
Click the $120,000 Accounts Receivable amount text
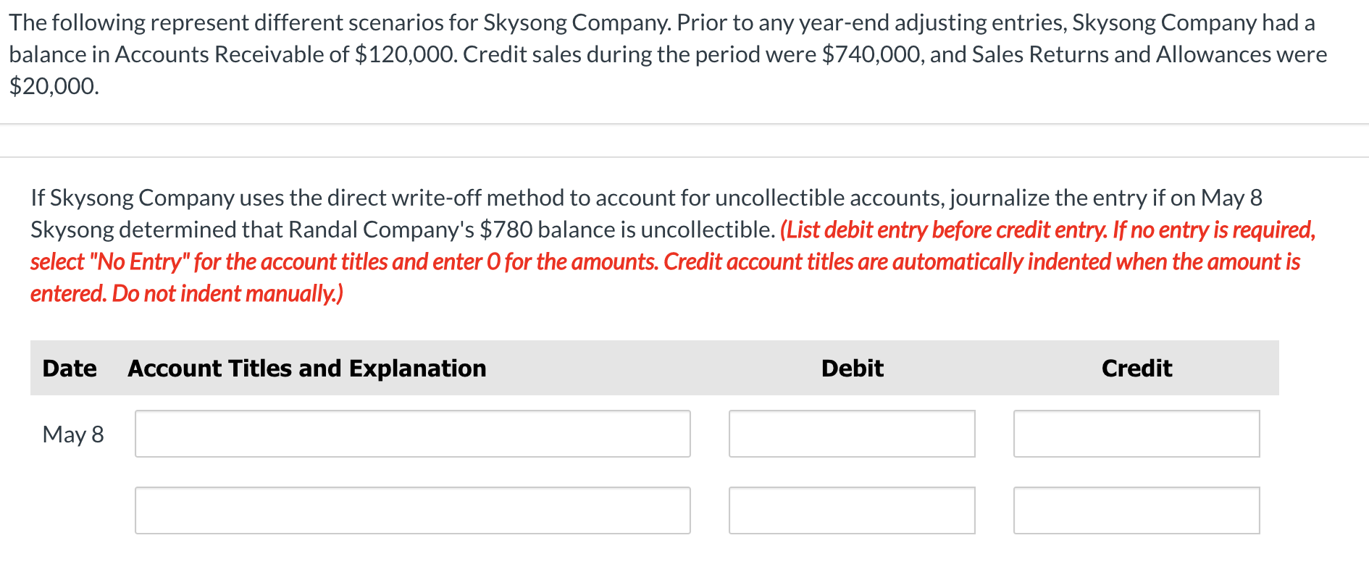(x=406, y=54)
